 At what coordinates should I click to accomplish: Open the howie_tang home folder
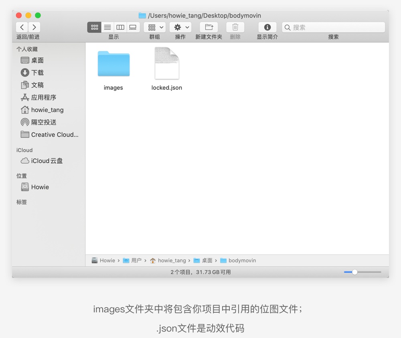47,109
